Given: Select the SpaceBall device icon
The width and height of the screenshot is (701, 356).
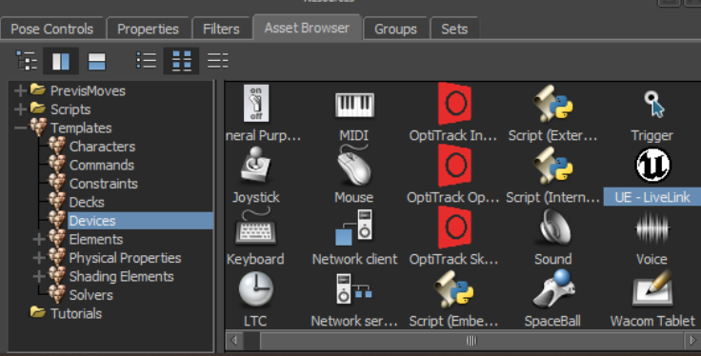Looking at the screenshot, I should [553, 289].
